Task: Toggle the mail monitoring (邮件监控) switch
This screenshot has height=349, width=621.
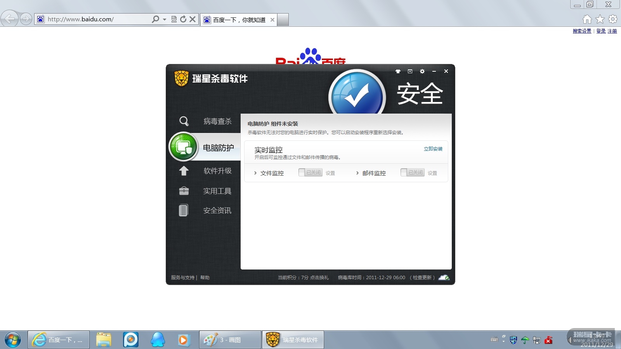Action: coord(412,173)
